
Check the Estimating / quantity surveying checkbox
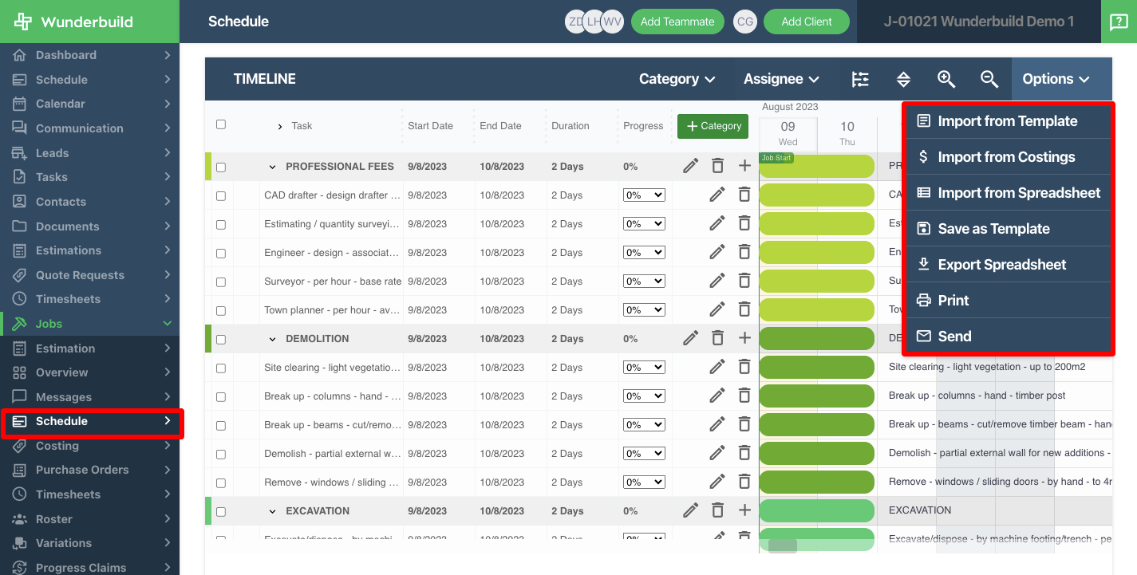(x=221, y=225)
